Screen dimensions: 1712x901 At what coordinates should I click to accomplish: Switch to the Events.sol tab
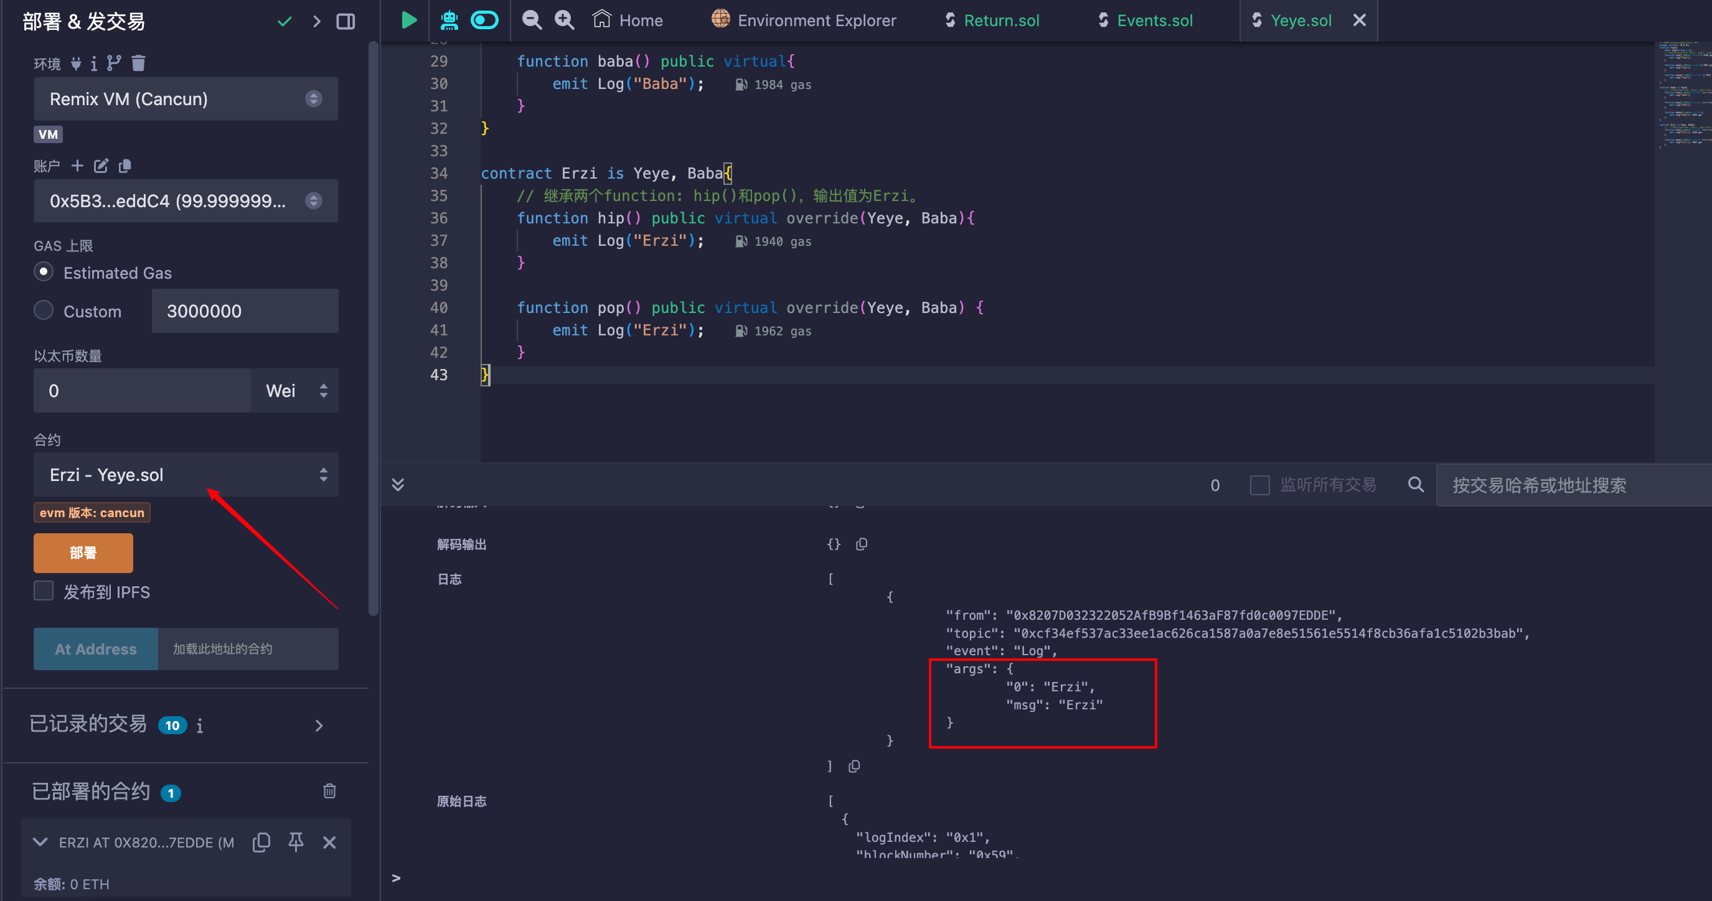(1145, 21)
